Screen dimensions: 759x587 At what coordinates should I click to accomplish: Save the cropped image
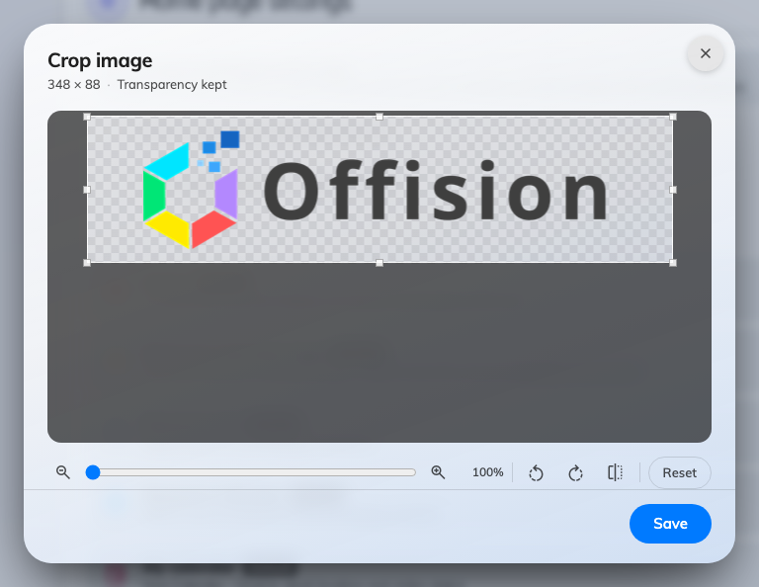tap(670, 524)
